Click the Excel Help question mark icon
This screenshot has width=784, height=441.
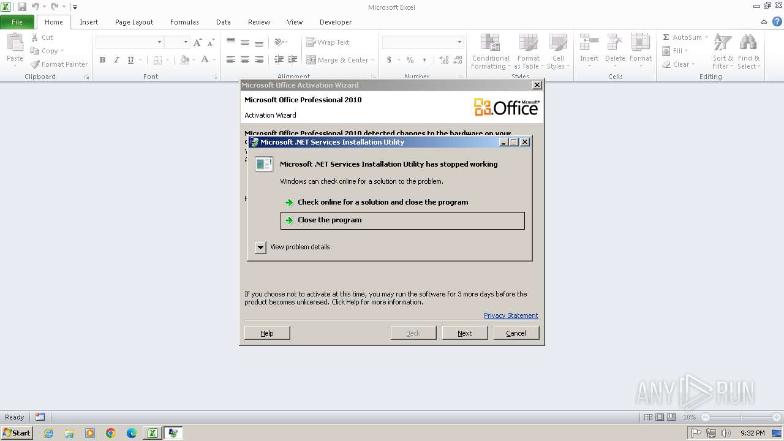[777, 22]
